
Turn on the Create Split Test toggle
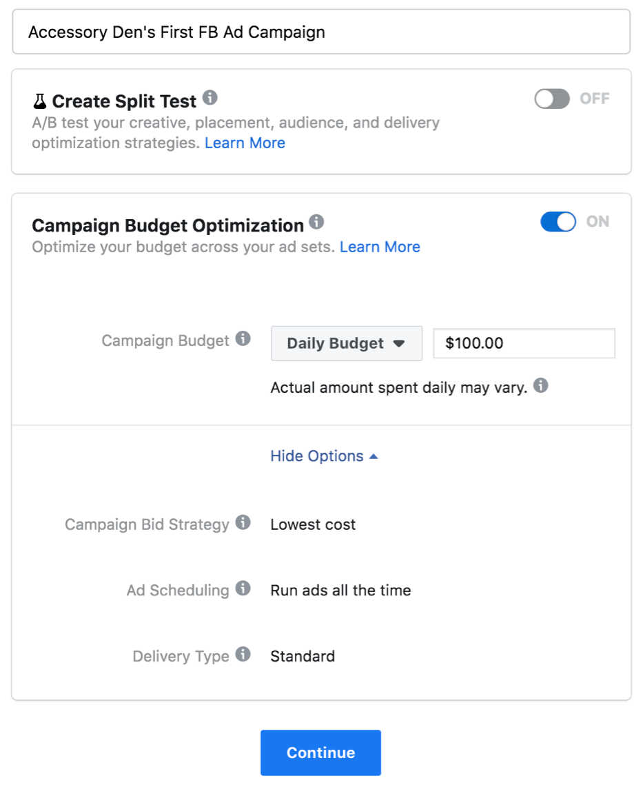pos(552,99)
